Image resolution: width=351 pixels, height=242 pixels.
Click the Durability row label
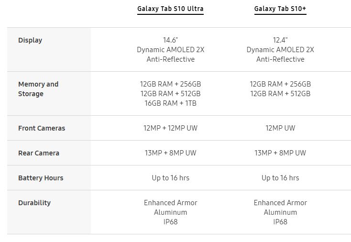coord(34,203)
